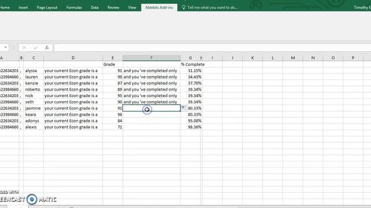Select column D header
Screen dimensions: 371x208
[73, 58]
